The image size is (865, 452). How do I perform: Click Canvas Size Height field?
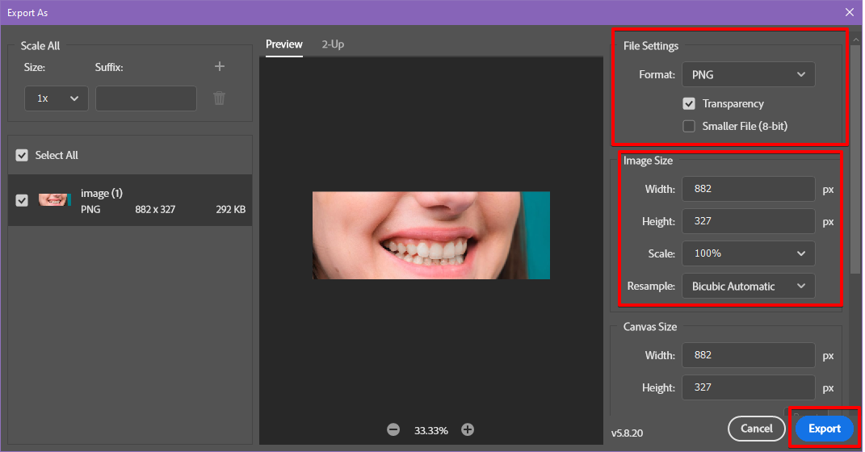coord(749,387)
